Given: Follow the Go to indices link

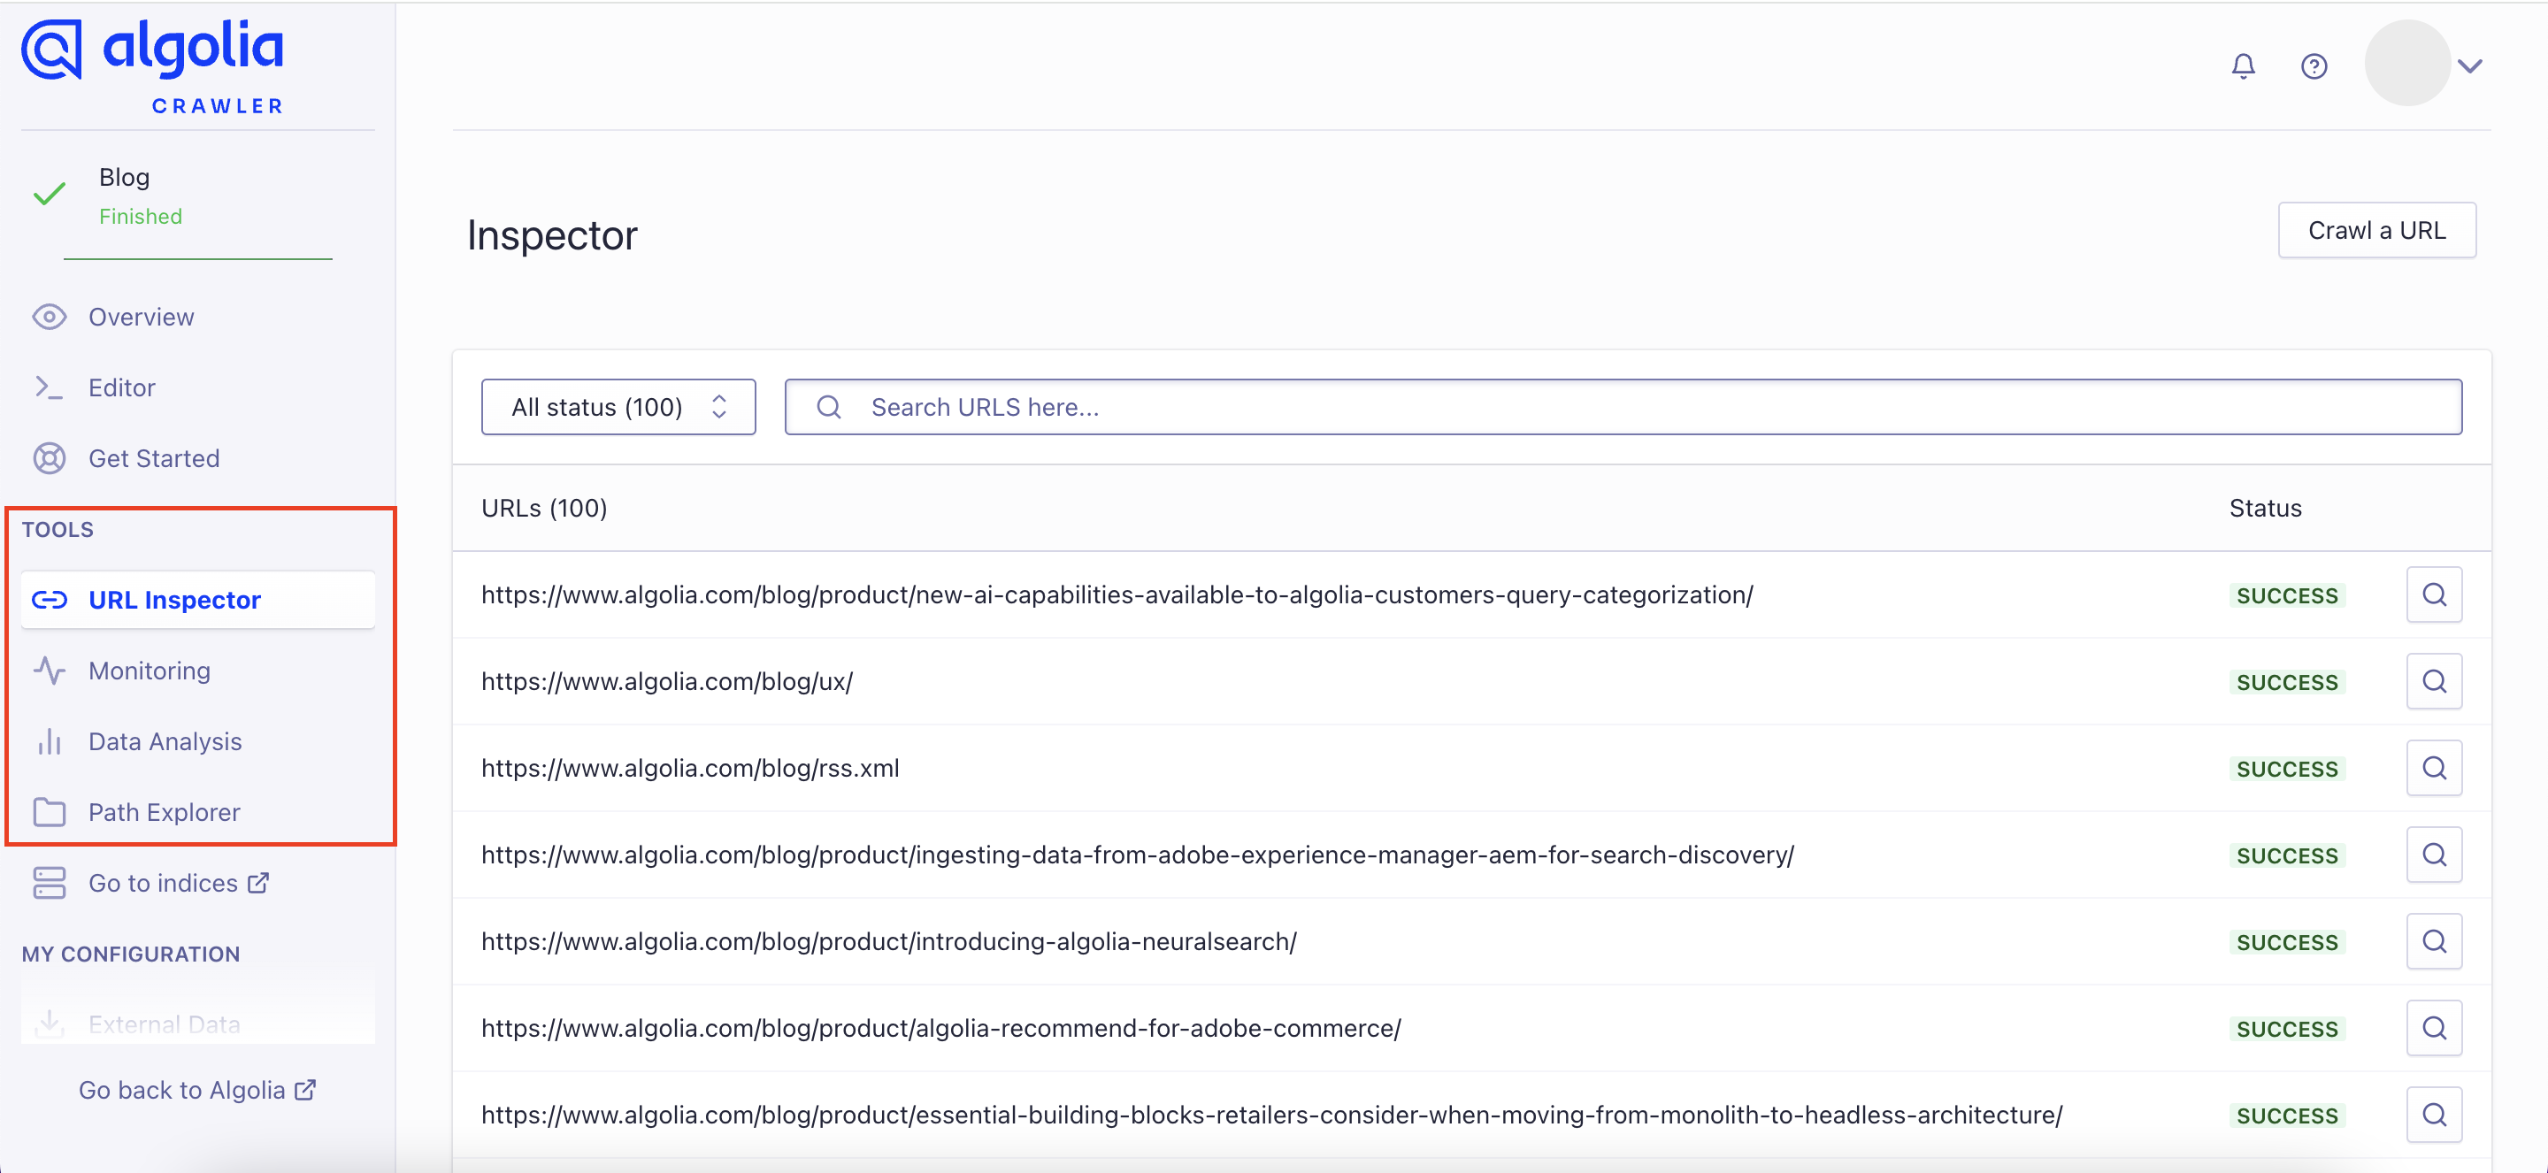Looking at the screenshot, I should (x=163, y=883).
